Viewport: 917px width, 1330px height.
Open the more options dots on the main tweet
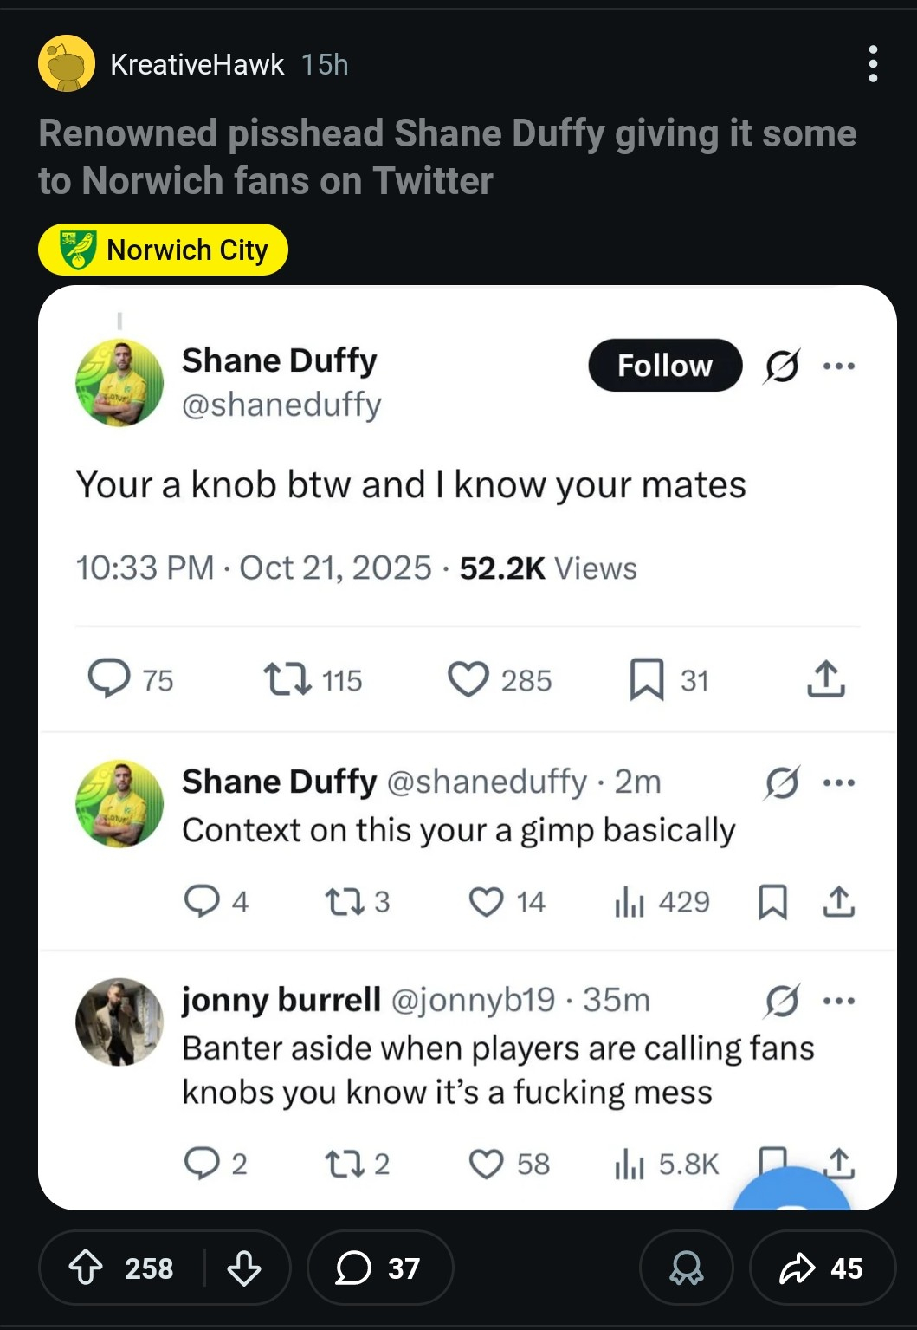click(x=839, y=366)
